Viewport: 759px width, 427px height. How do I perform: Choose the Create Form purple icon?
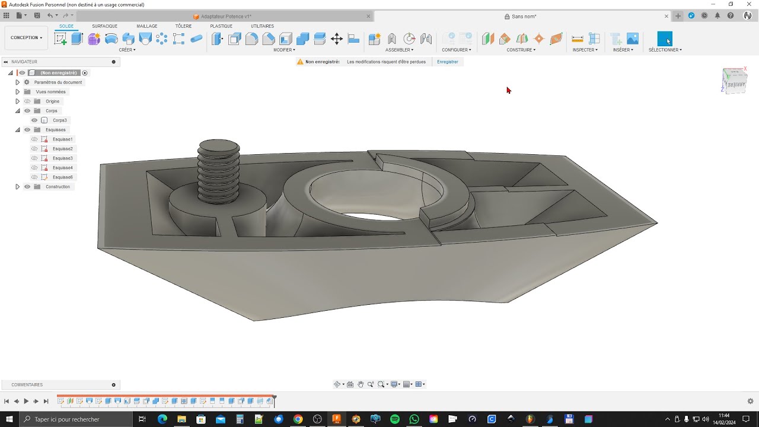click(94, 39)
